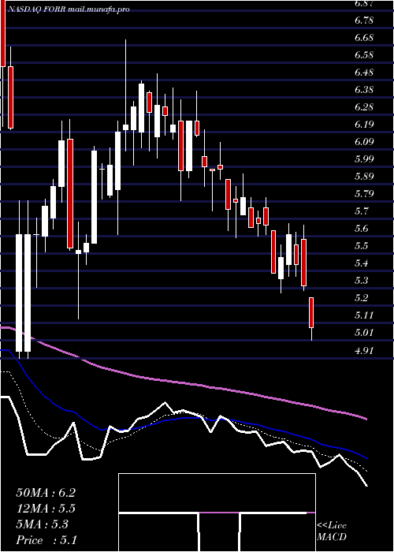Click the 5.3 price axis label

[x=362, y=281]
